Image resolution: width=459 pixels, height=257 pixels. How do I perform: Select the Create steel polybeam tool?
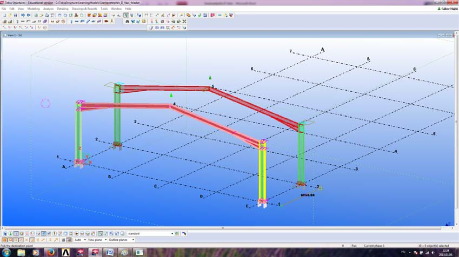pos(82,22)
